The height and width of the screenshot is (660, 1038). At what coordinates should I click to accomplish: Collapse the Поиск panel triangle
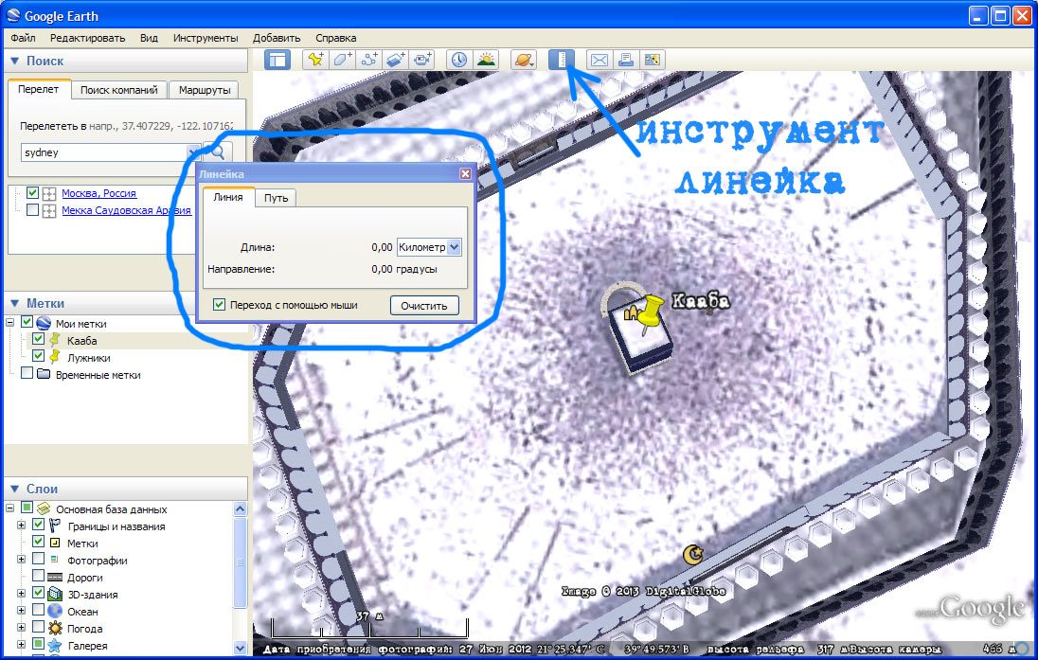pyautogui.click(x=14, y=61)
